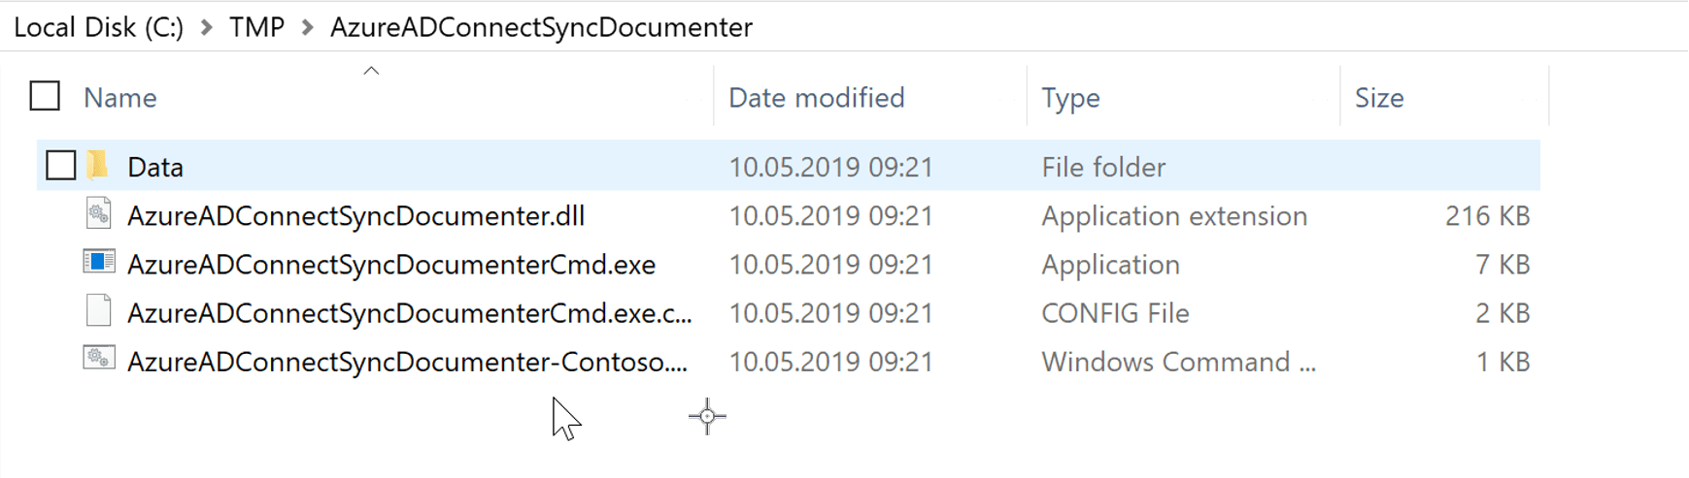Click the Data folder icon

(98, 166)
